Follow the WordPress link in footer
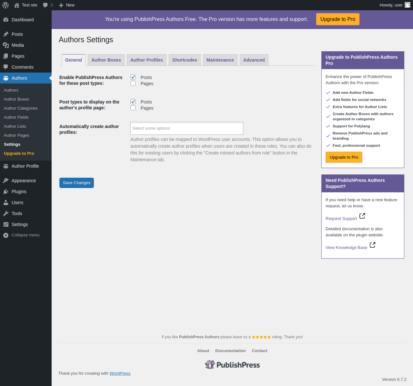The width and height of the screenshot is (413, 386). tap(120, 373)
